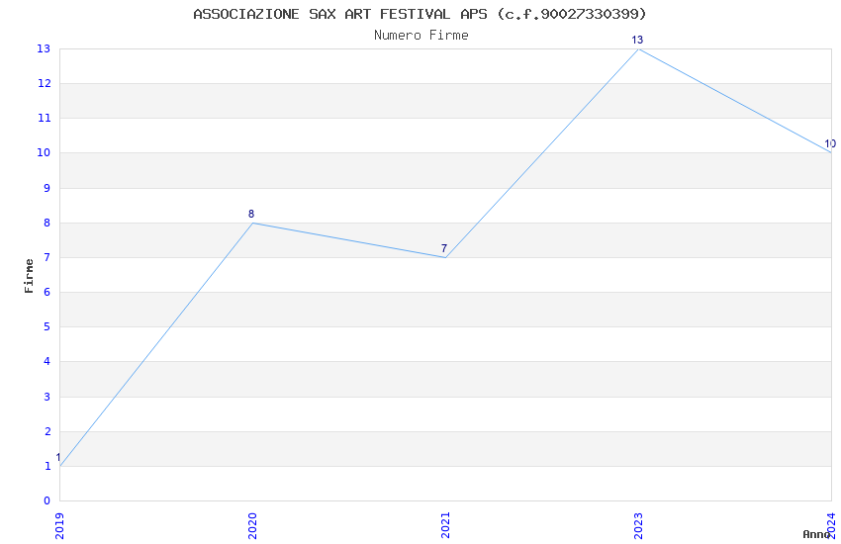This screenshot has height=544, width=841.
Task: Click the chart title 'ASSOCIAZIONE SAX ART FESTIVAL APS'
Action: (x=340, y=14)
